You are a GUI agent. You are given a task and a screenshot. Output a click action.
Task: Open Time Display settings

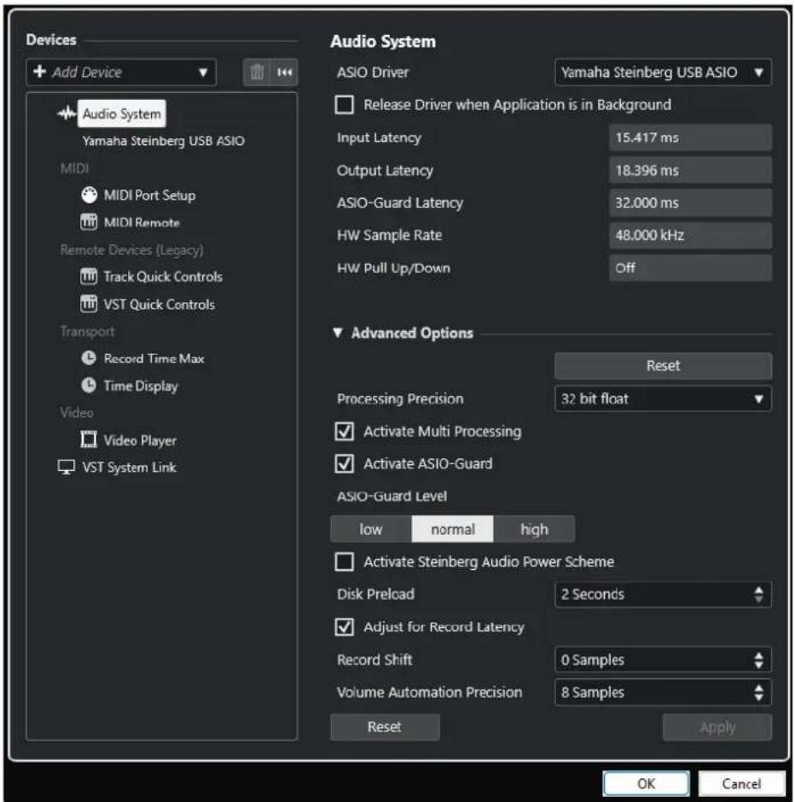(x=141, y=386)
